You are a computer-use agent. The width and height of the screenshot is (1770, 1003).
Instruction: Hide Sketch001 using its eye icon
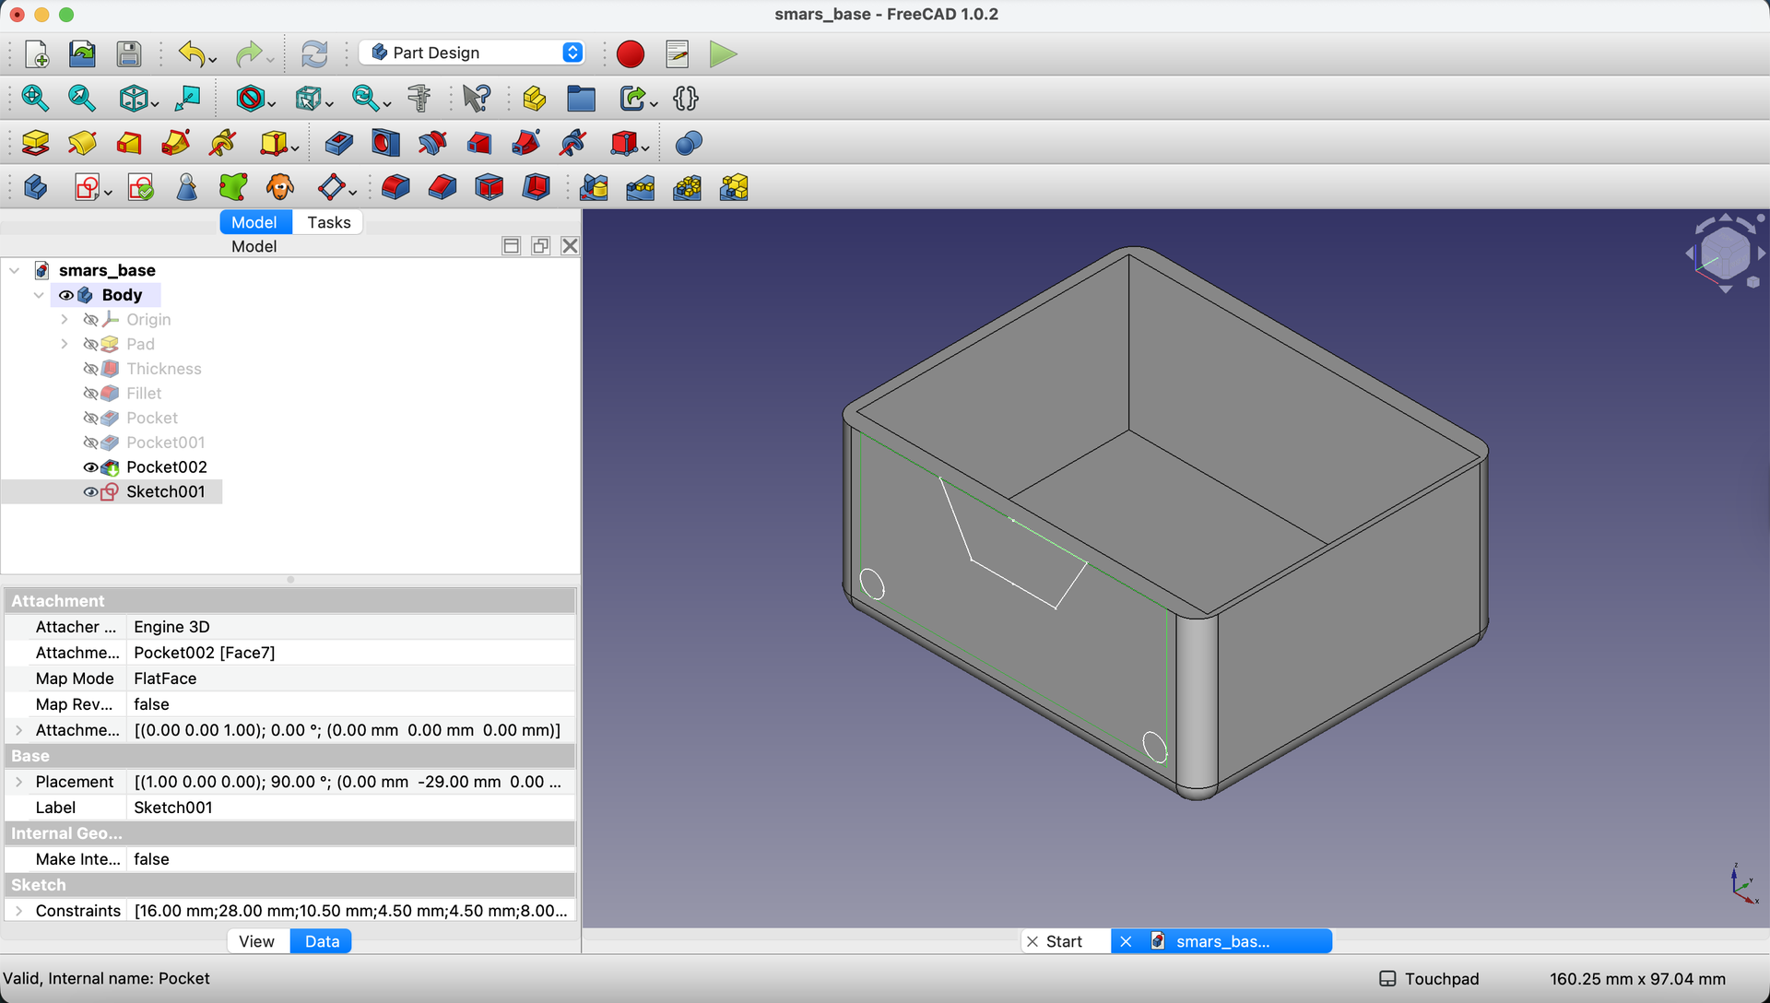pyautogui.click(x=90, y=492)
